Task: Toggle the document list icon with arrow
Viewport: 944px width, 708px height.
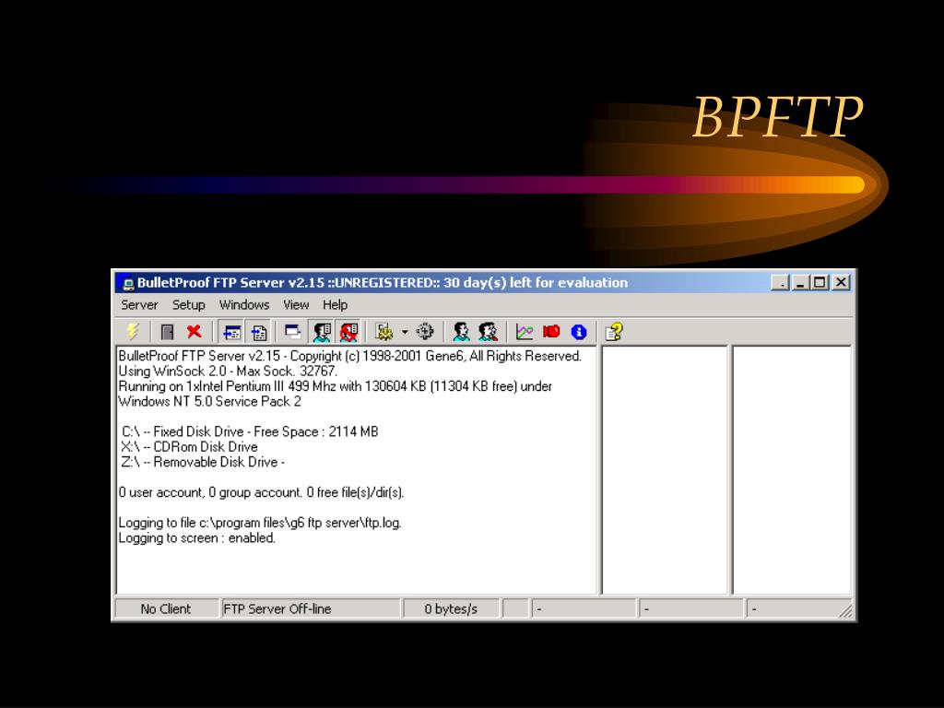Action: coord(259,332)
